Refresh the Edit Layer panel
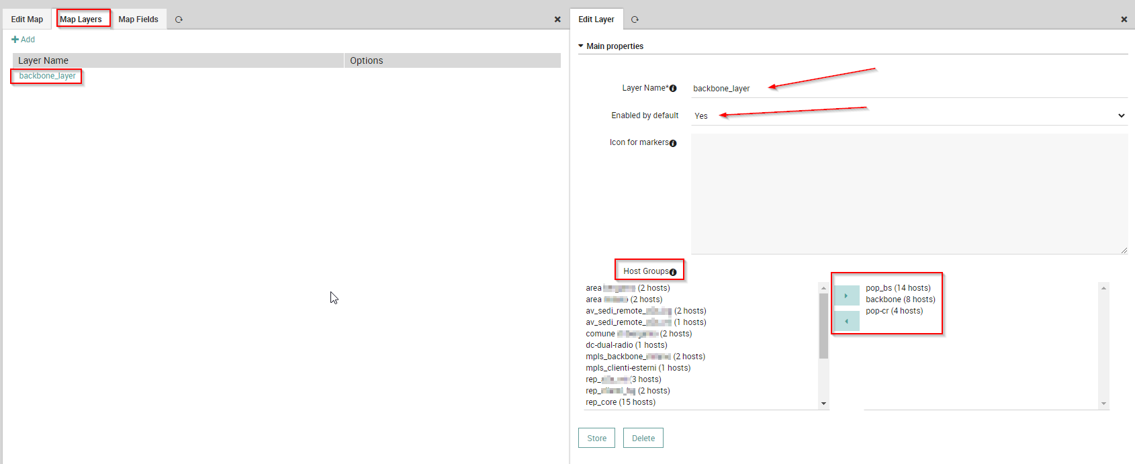This screenshot has width=1135, height=464. click(635, 19)
